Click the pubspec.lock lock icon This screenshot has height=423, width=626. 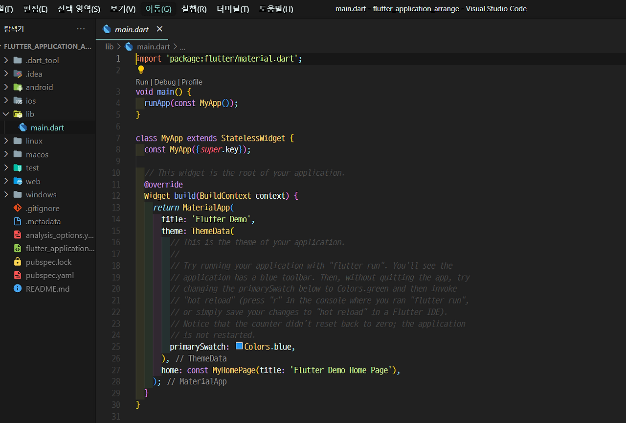(x=17, y=262)
